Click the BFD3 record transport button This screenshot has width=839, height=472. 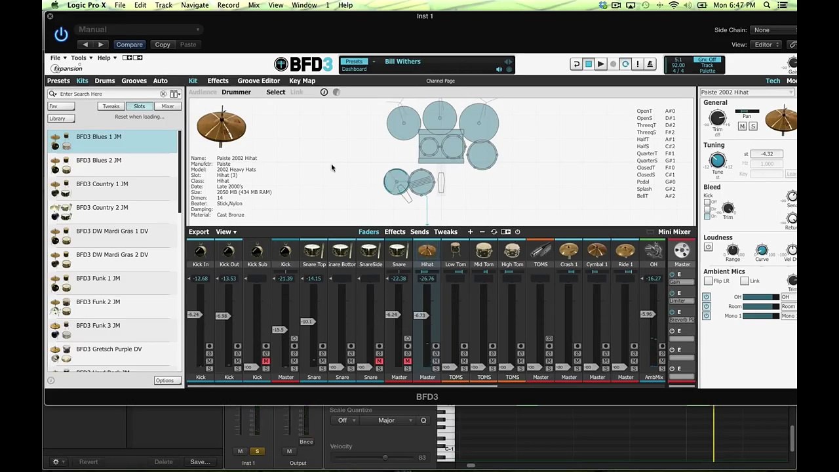(x=613, y=64)
